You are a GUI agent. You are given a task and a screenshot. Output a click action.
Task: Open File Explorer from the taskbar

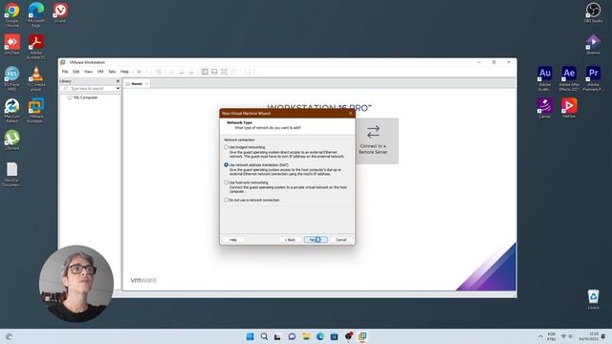click(306, 336)
